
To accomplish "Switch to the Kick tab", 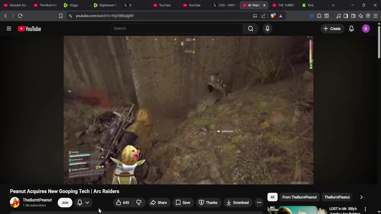I will 314,5.
